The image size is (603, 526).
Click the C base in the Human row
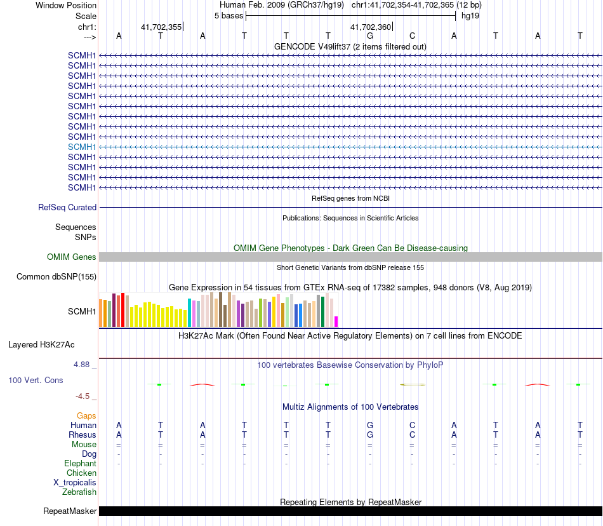coord(412,425)
